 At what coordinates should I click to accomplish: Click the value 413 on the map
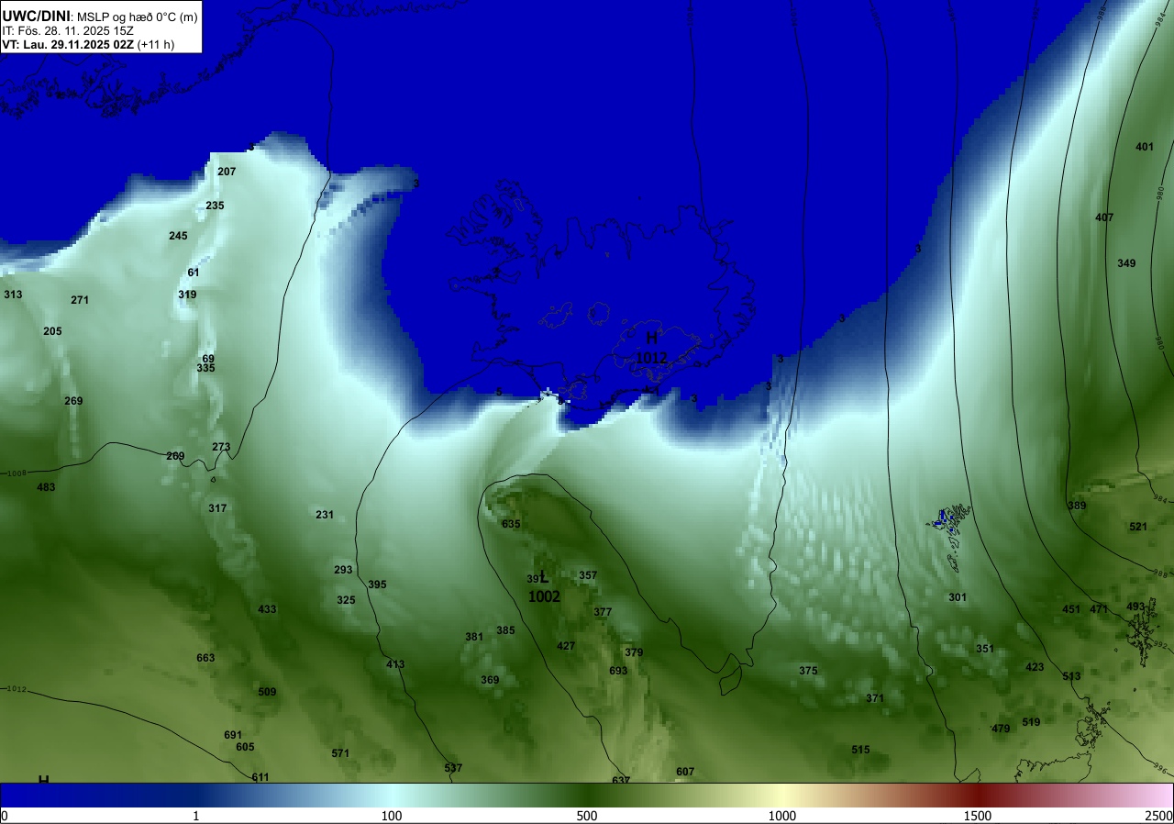tap(395, 664)
